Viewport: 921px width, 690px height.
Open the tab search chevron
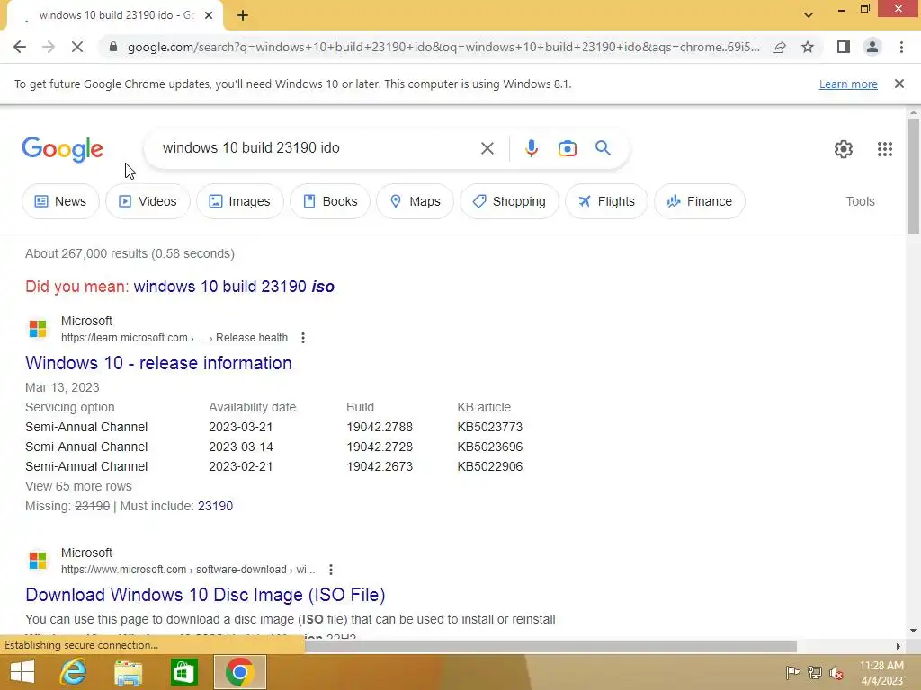809,15
